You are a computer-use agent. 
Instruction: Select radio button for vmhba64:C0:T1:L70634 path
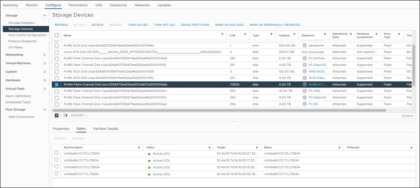point(56,160)
